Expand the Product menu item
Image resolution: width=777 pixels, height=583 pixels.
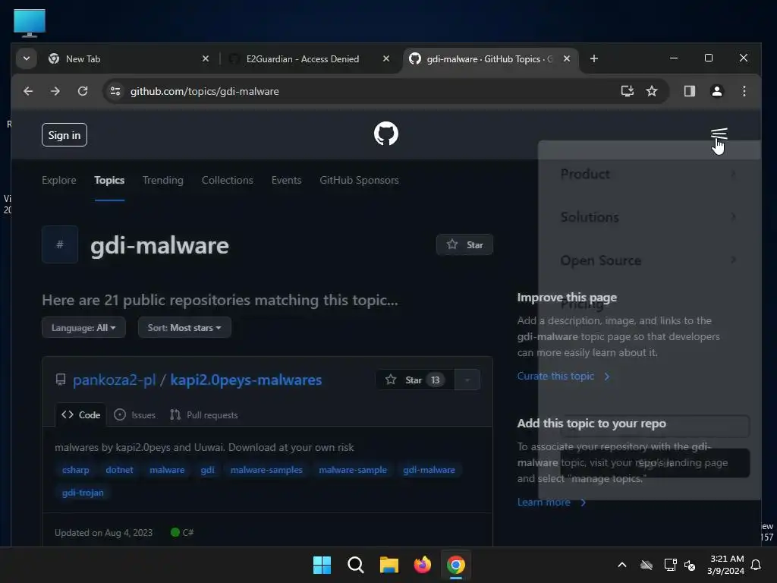coord(649,174)
